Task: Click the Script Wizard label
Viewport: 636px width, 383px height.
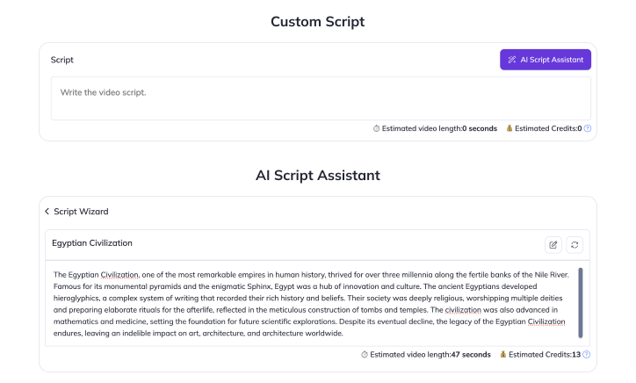Action: coord(81,212)
